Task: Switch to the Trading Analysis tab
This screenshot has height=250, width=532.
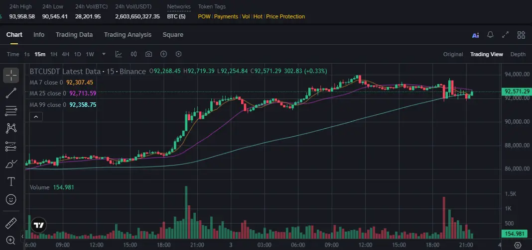Action: [128, 35]
